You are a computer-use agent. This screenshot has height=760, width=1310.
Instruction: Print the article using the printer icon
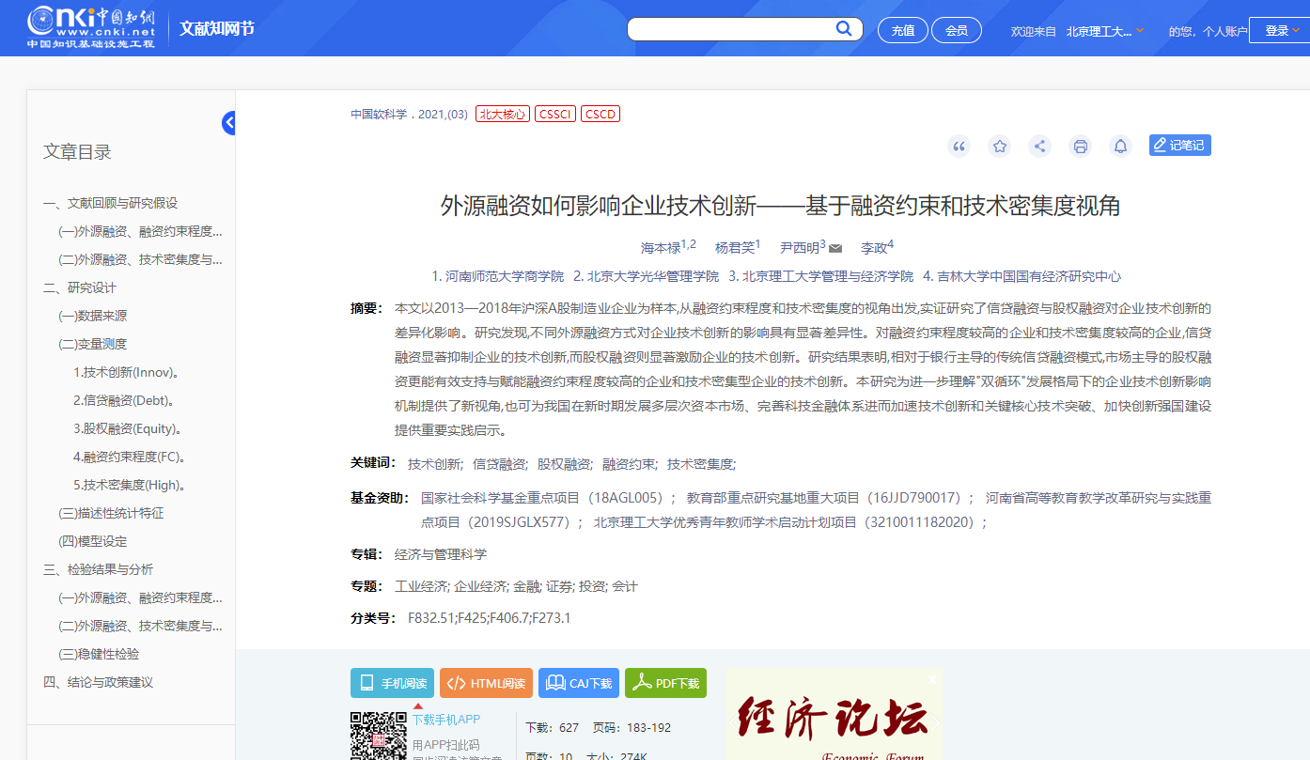tap(1080, 146)
